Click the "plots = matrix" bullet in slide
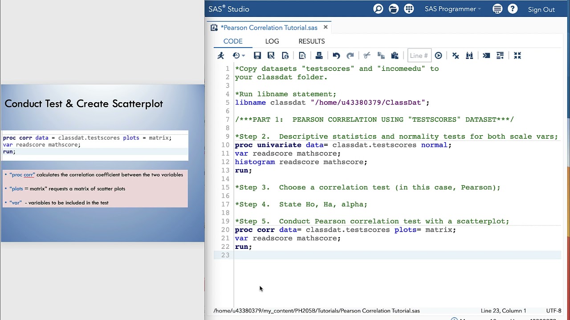 coord(67,188)
